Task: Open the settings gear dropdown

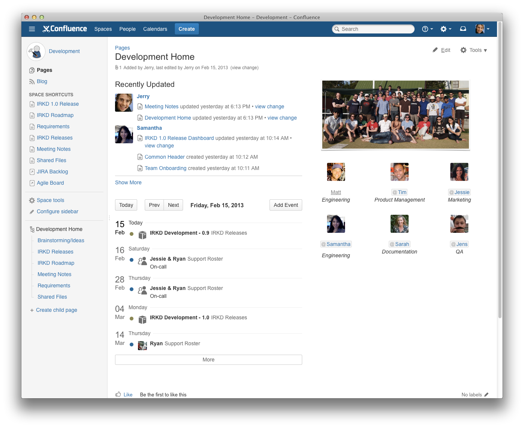Action: pyautogui.click(x=444, y=29)
